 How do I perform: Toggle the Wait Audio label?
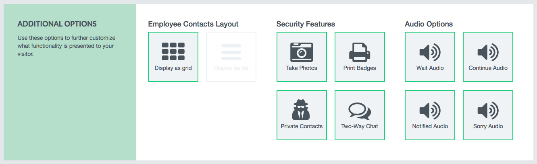pos(430,68)
